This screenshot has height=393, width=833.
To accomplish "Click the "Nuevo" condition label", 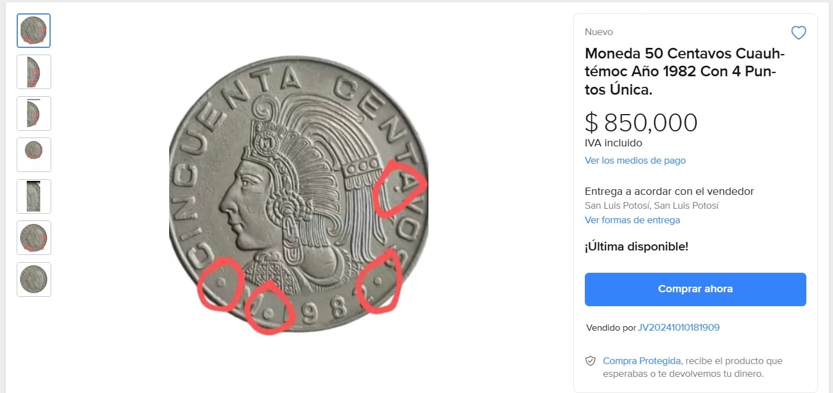I will pos(598,32).
